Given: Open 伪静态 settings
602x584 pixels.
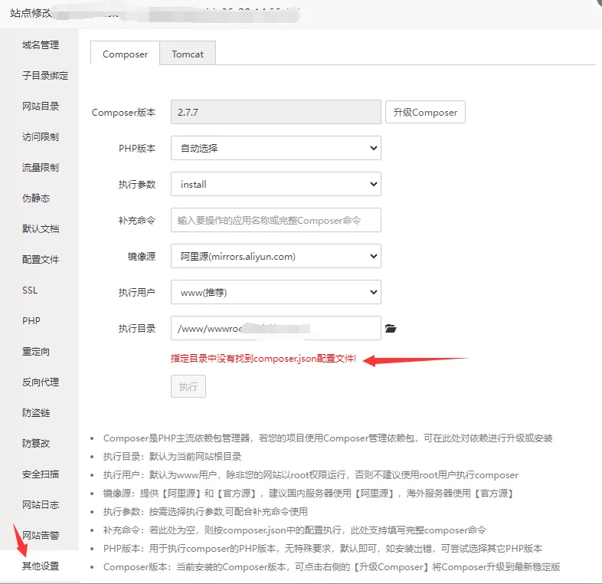Looking at the screenshot, I should [x=36, y=198].
